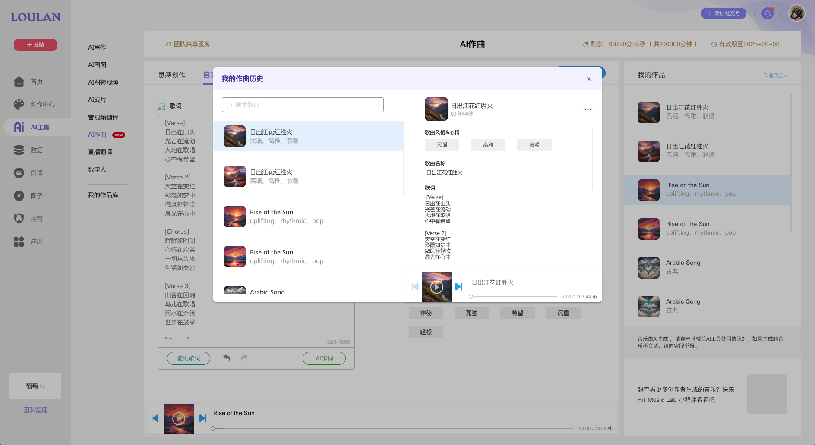815x445 pixels.
Task: Open the AI工具 sidebar section icon
Action: point(19,127)
